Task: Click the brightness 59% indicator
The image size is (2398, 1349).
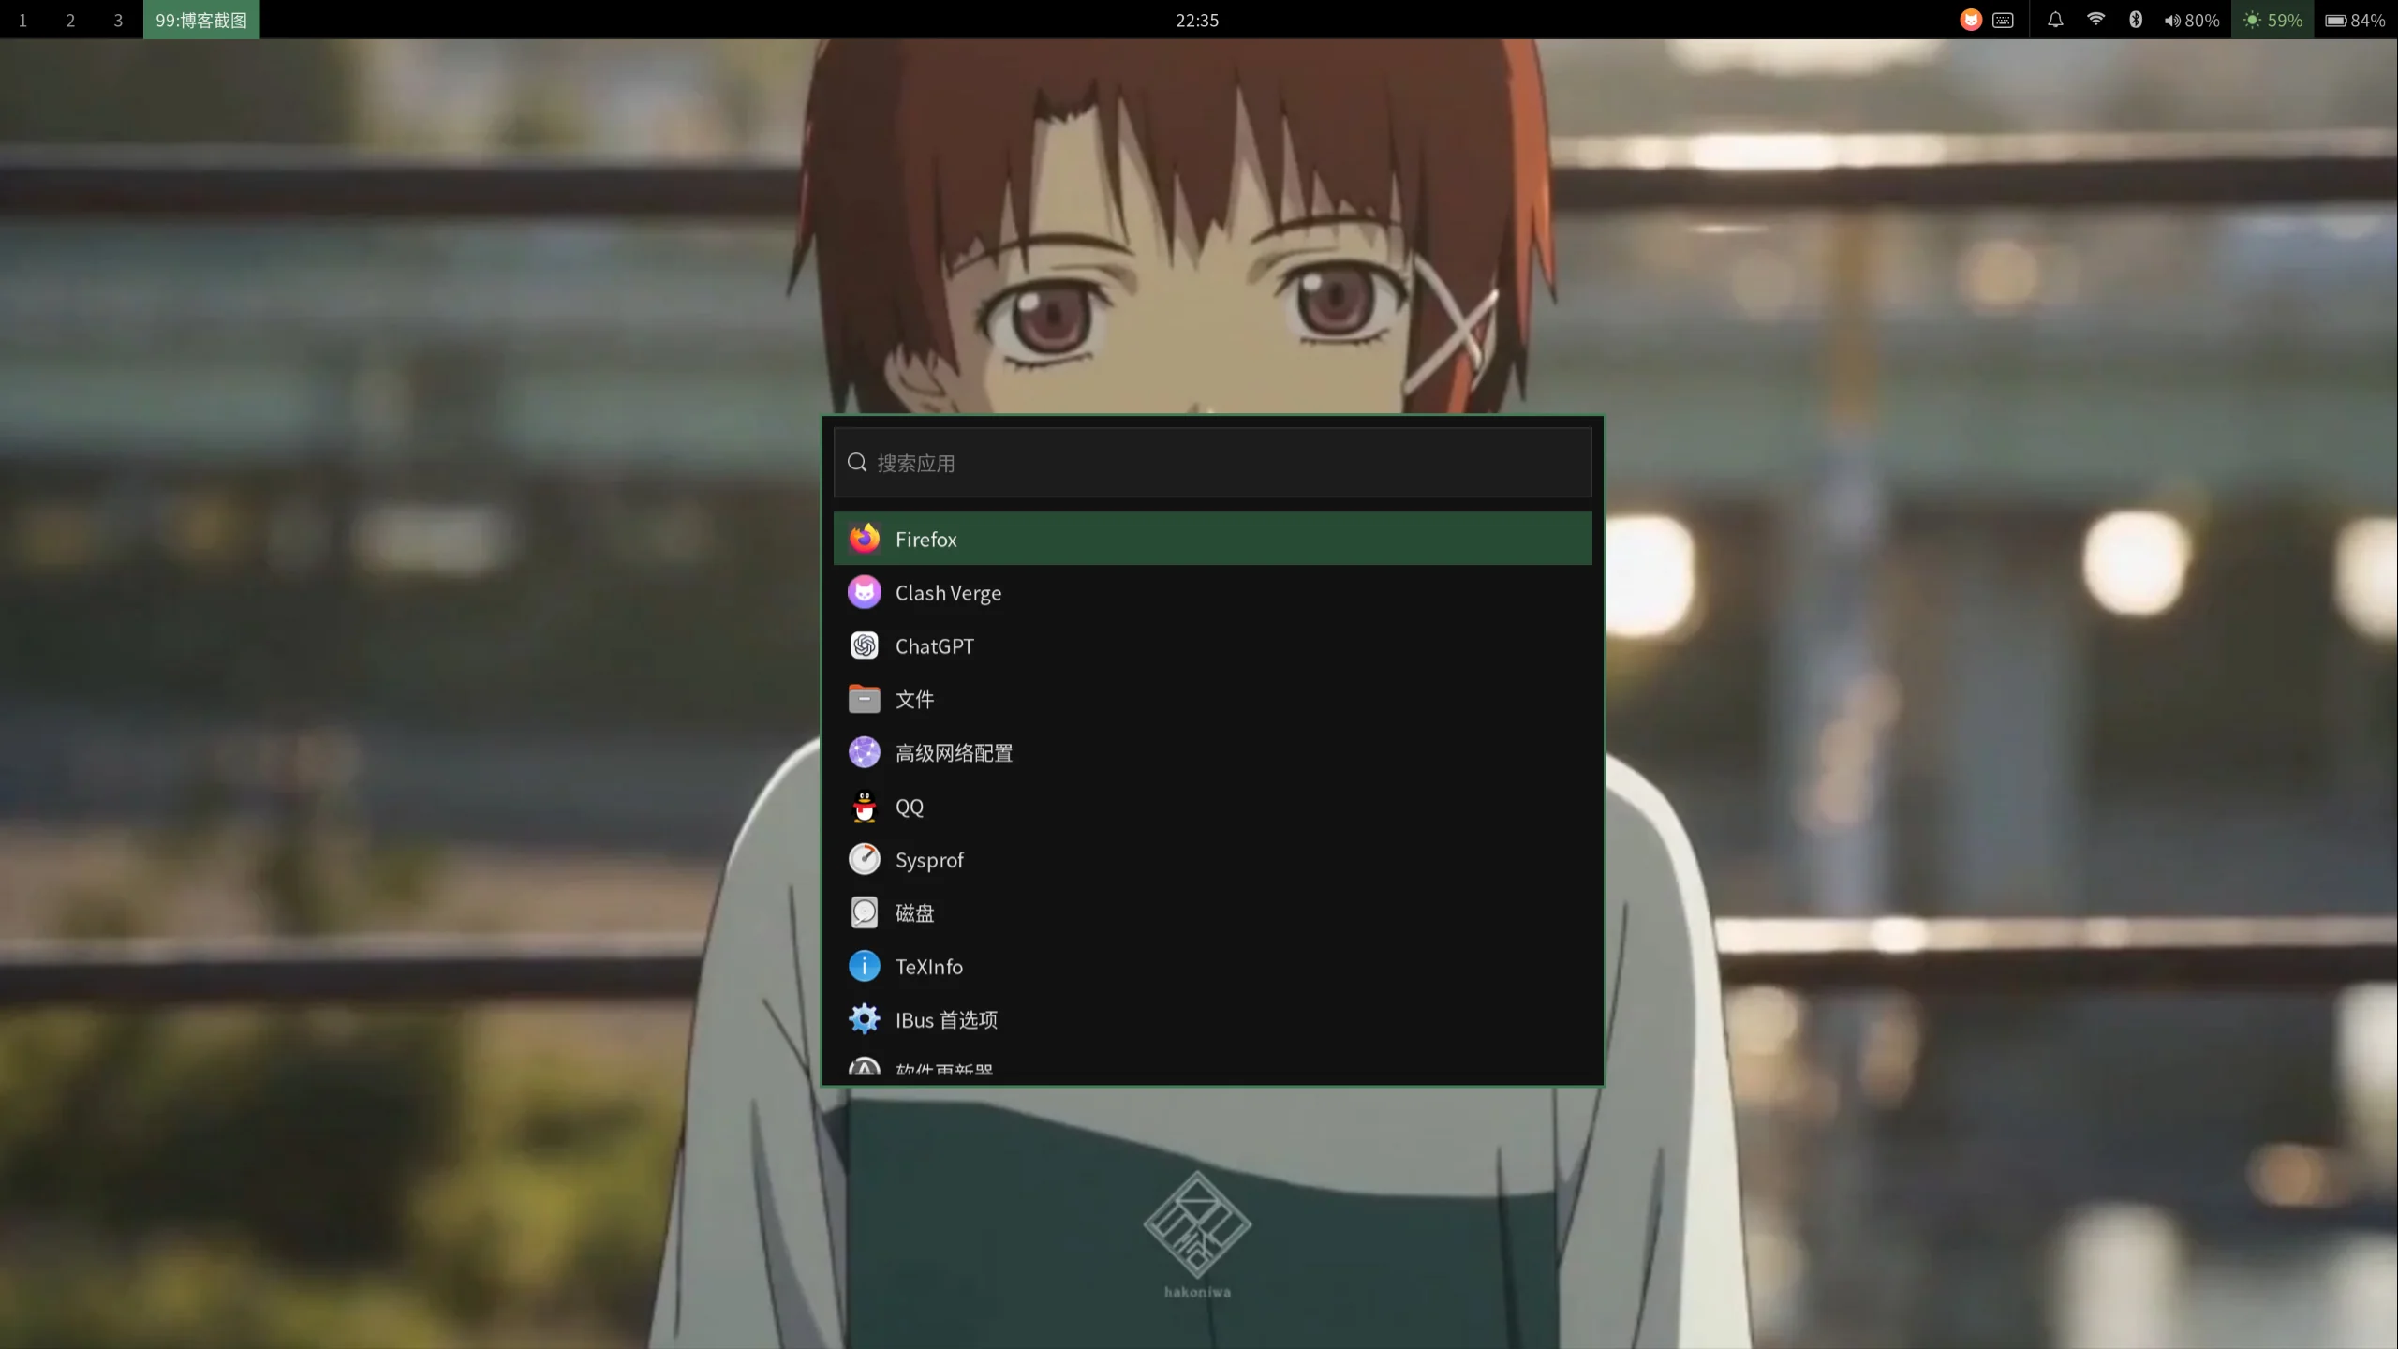Action: coord(2272,20)
